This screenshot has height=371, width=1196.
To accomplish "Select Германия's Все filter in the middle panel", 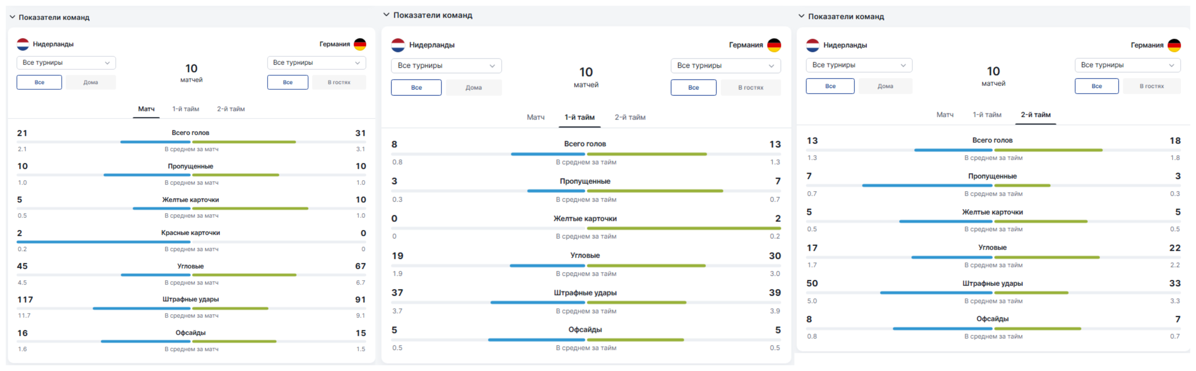I will (693, 87).
